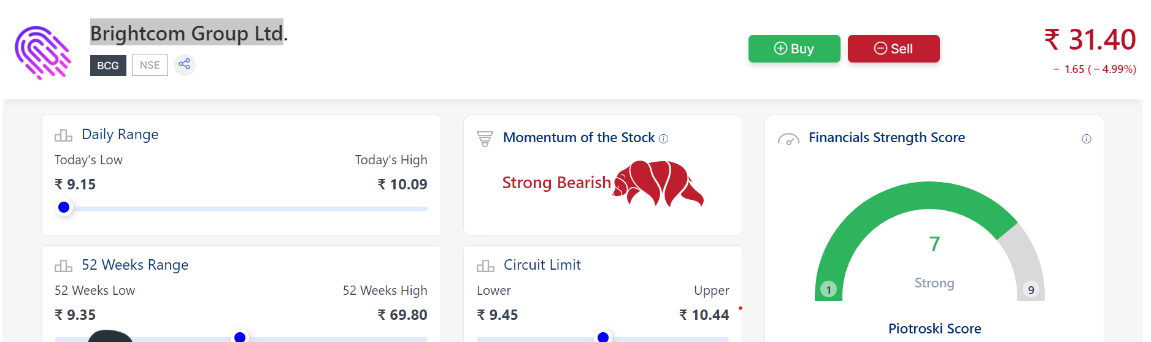The image size is (1151, 342).
Task: Open info icon next to Momentum of the Stock
Action: click(x=663, y=139)
